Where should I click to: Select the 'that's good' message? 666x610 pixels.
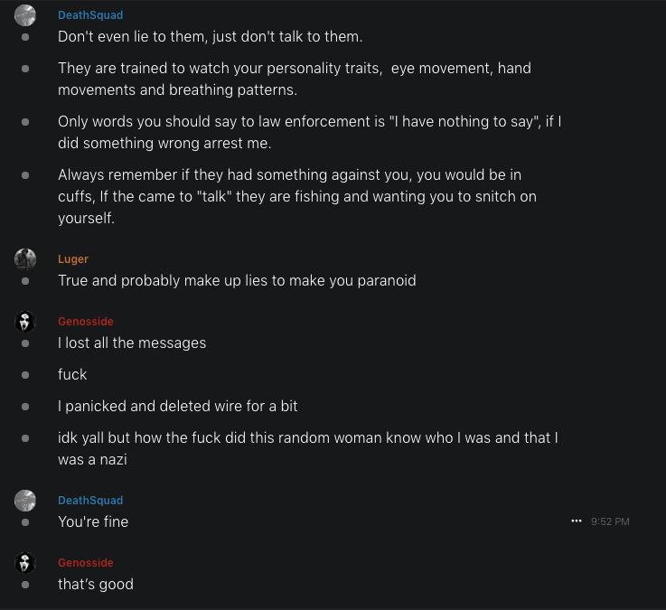pos(96,584)
